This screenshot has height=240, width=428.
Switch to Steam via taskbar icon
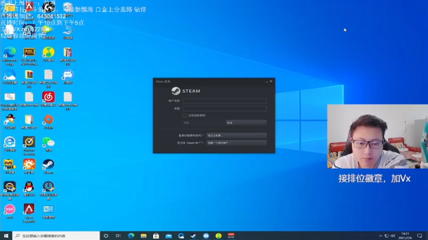[x=193, y=235]
